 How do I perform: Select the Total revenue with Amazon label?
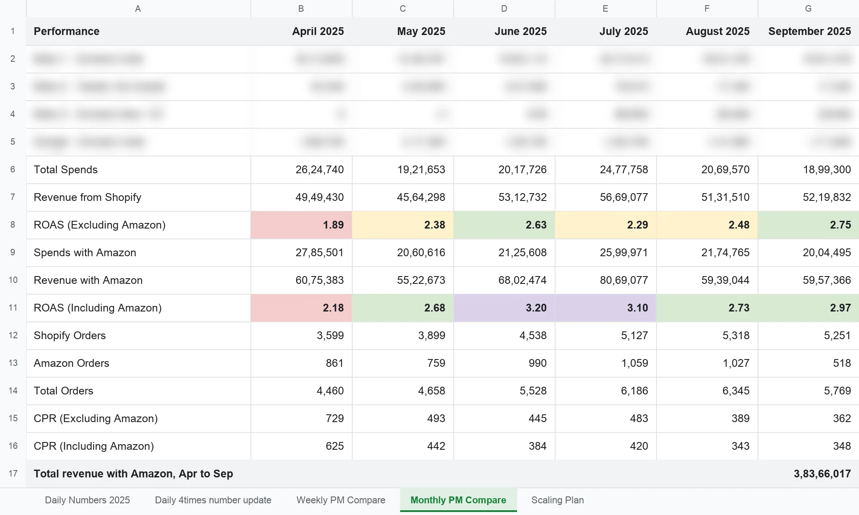point(133,474)
